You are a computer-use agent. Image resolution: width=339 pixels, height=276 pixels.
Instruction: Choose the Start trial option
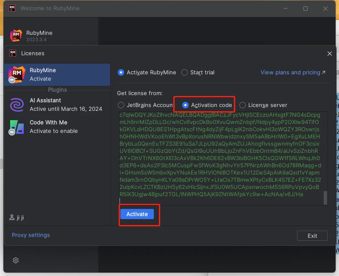coord(185,73)
